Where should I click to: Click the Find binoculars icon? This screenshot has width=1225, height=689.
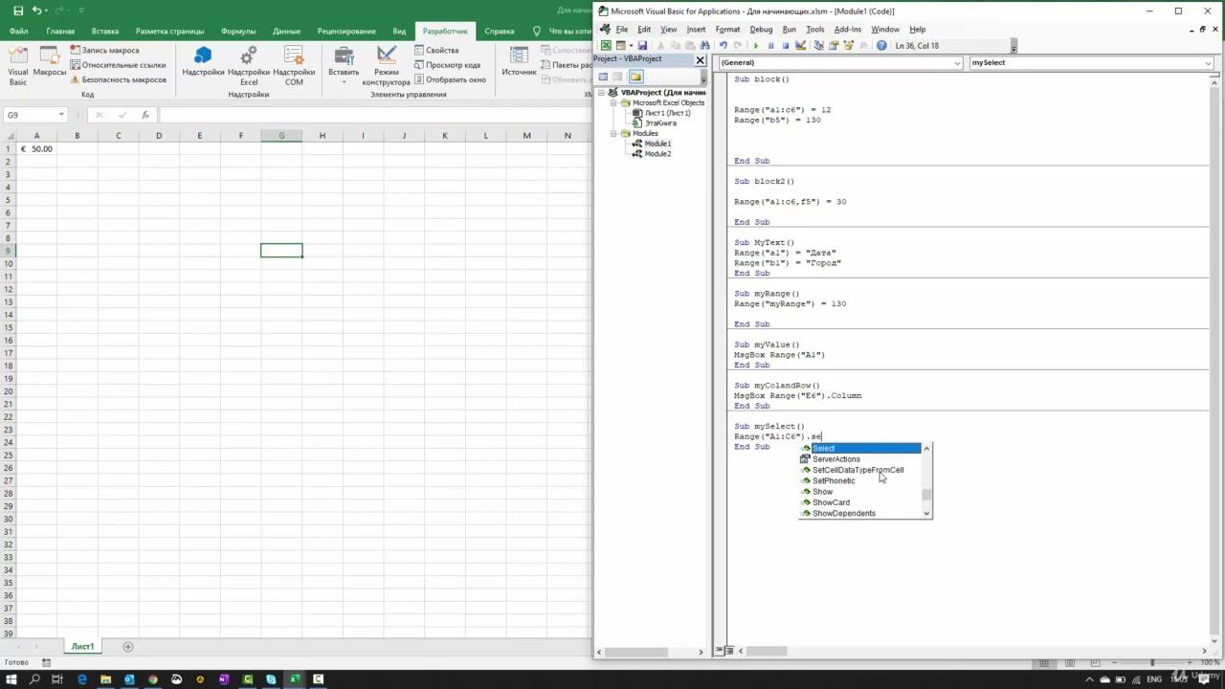[x=704, y=46]
